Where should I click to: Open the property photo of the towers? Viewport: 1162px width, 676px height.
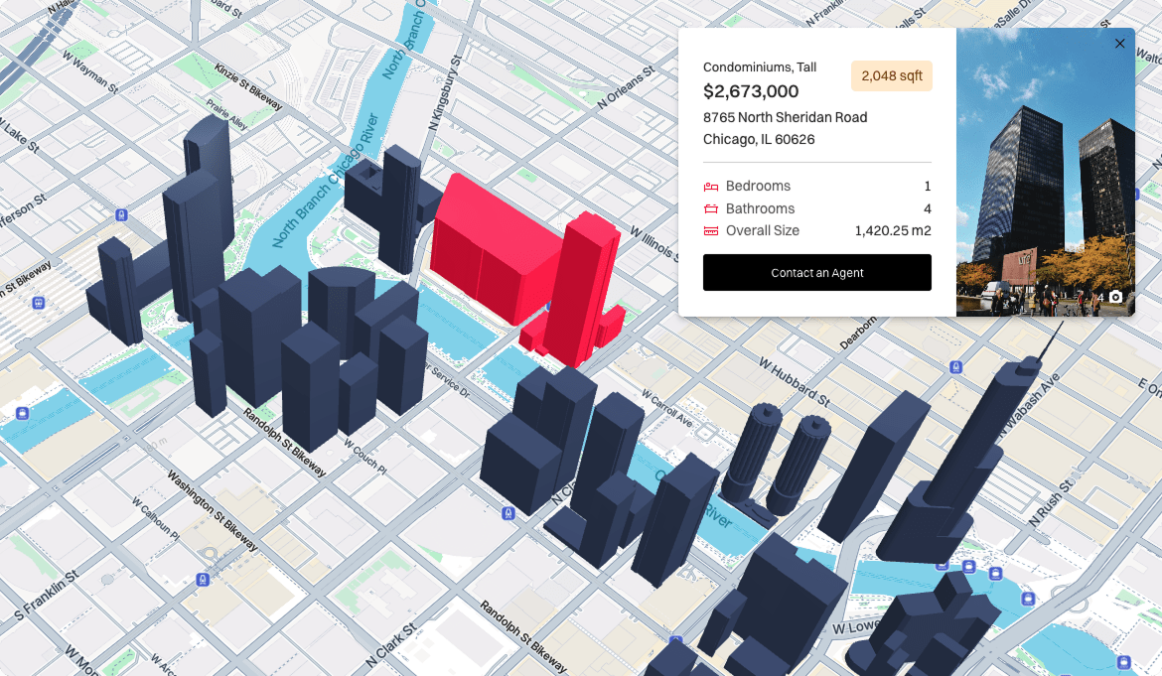1045,173
